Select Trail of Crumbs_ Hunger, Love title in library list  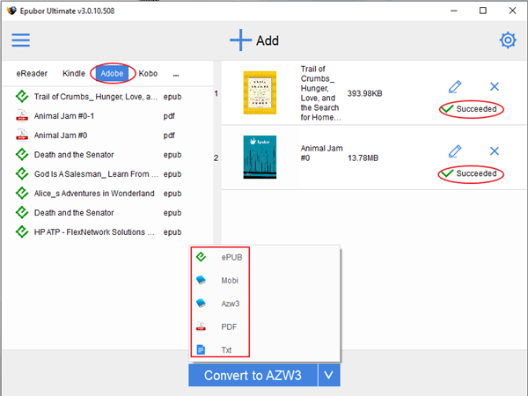pos(96,97)
